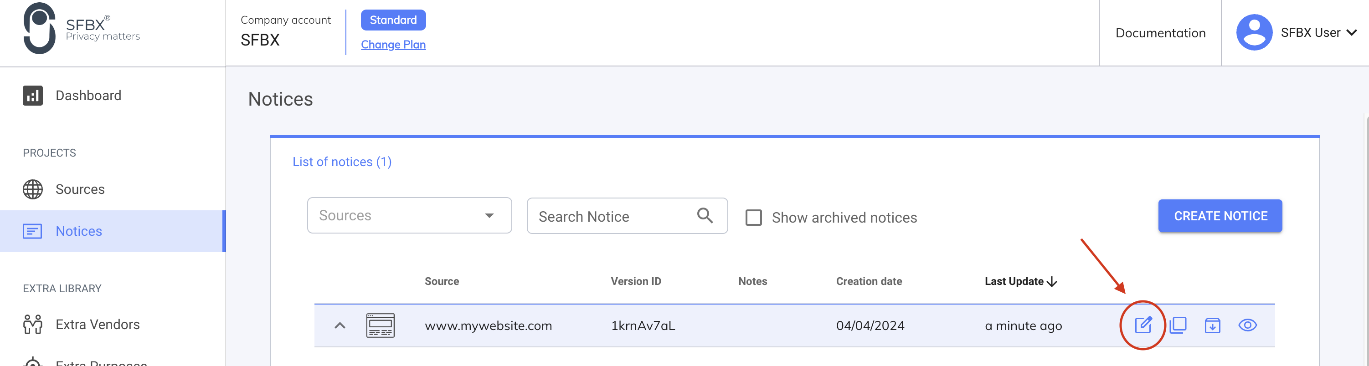Click the search magnifier icon in Search Notice
1369x366 pixels.
point(705,216)
